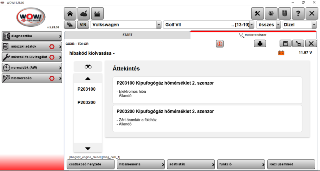
Task: Click the VIN button
Action: point(83,25)
